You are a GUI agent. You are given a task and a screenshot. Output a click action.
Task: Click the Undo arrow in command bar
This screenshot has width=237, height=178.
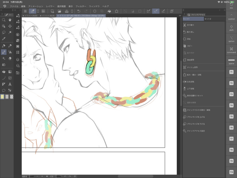tap(79, 11)
